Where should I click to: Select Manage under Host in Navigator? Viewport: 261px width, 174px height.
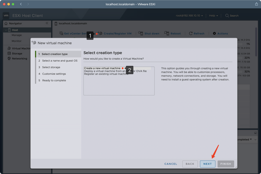(x=17, y=35)
